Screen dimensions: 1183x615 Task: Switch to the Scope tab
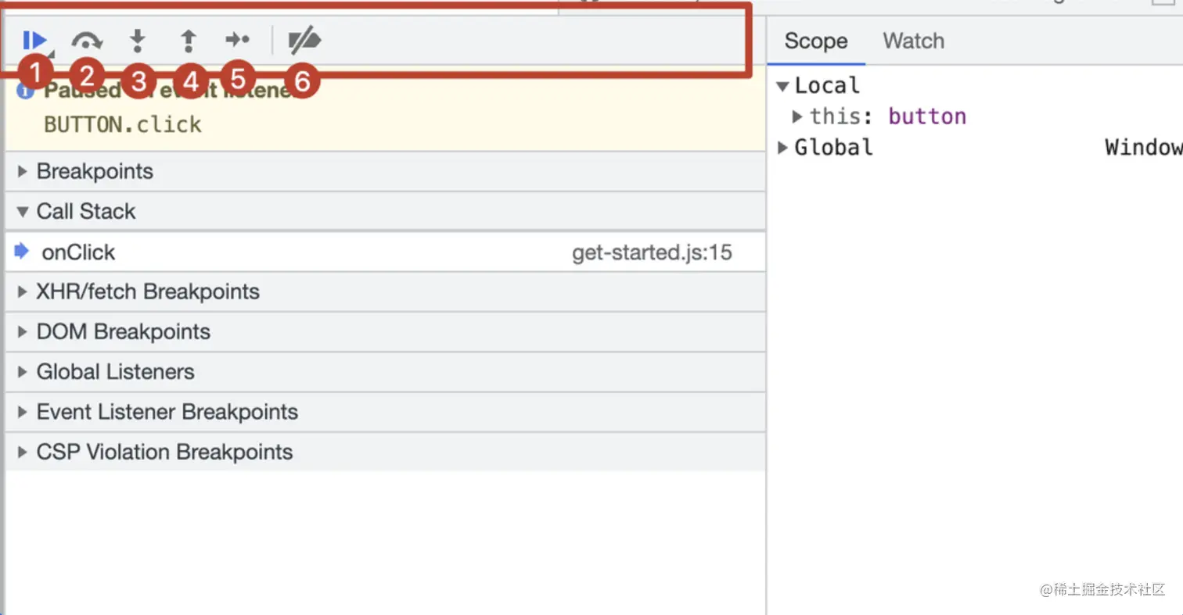[815, 41]
